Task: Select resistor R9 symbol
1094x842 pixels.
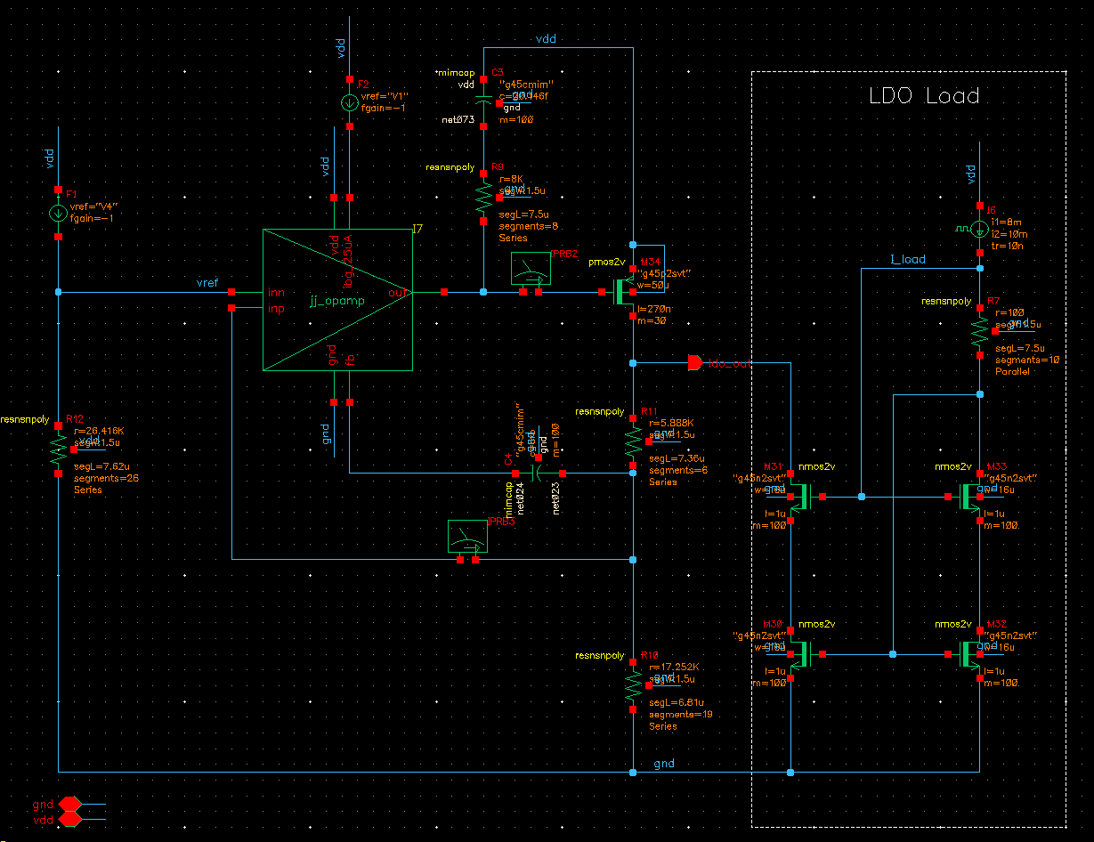Action: (483, 198)
